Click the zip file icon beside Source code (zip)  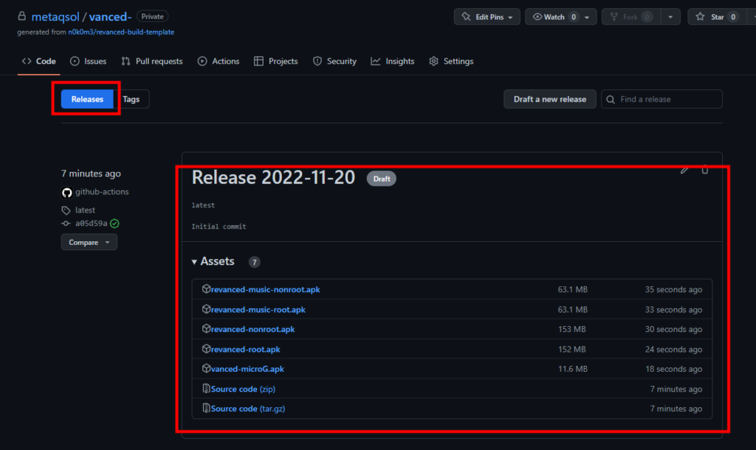207,389
